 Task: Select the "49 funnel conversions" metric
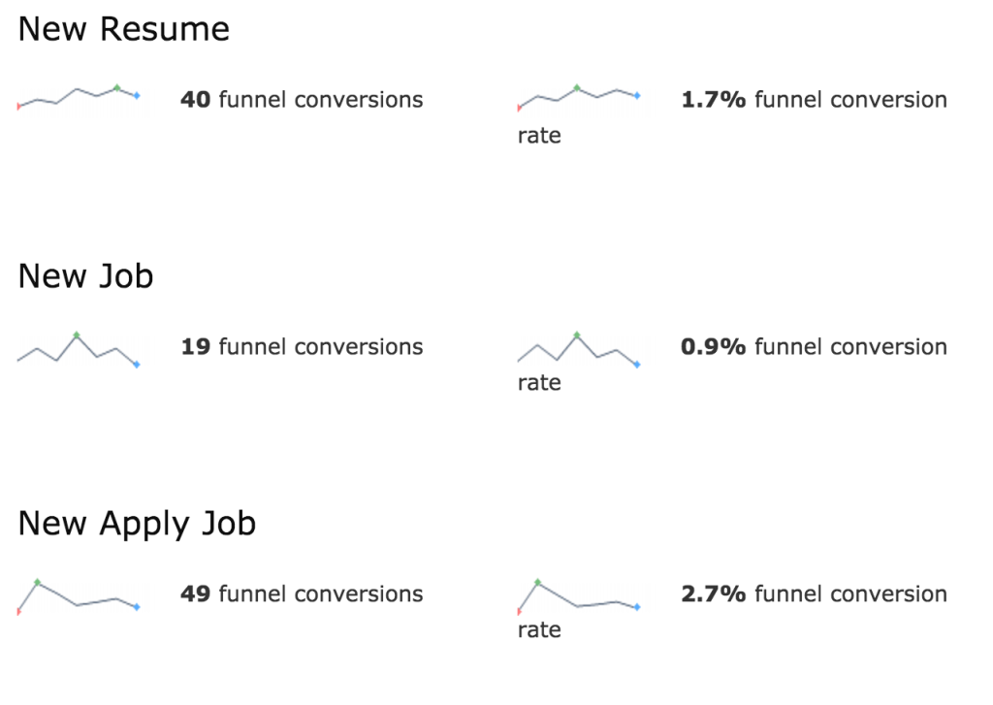(302, 594)
